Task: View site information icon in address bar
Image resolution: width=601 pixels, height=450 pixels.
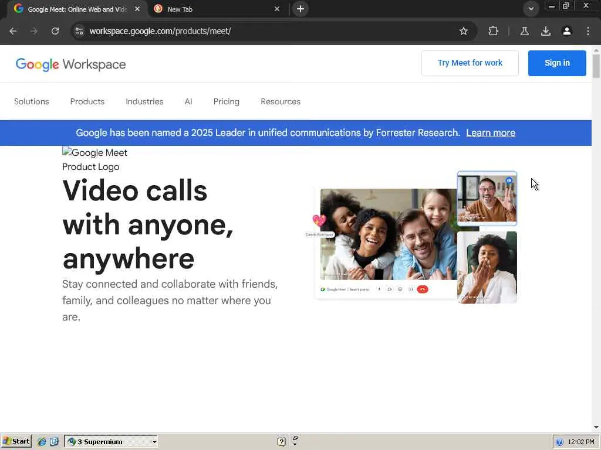Action: point(79,31)
